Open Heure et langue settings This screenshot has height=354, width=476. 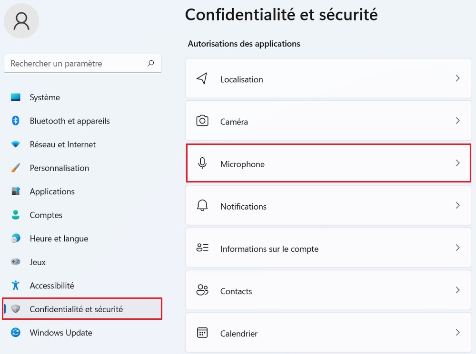pyautogui.click(x=59, y=239)
